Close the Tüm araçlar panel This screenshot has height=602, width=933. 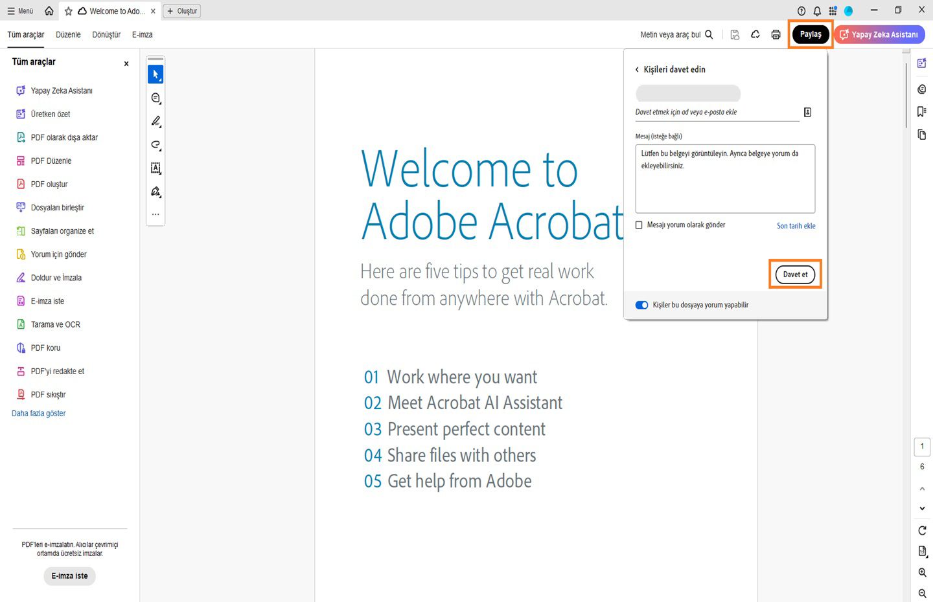click(x=126, y=63)
